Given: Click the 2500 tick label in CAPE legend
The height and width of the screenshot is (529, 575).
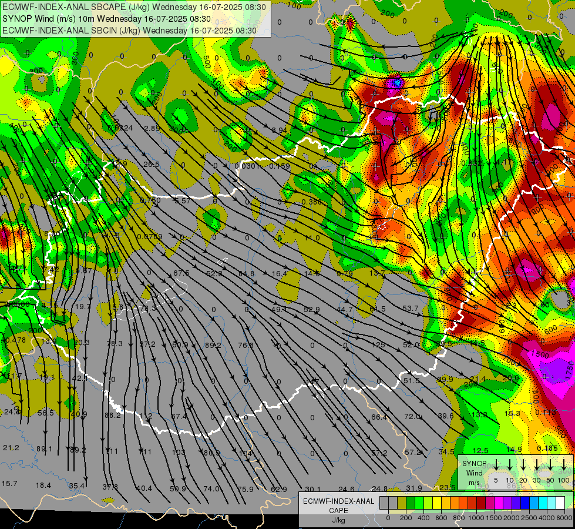Looking at the screenshot, I should [x=529, y=518].
